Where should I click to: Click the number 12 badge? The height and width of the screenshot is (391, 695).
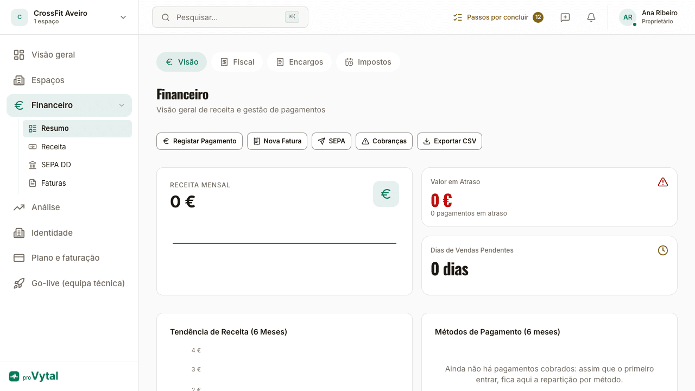coord(538,17)
